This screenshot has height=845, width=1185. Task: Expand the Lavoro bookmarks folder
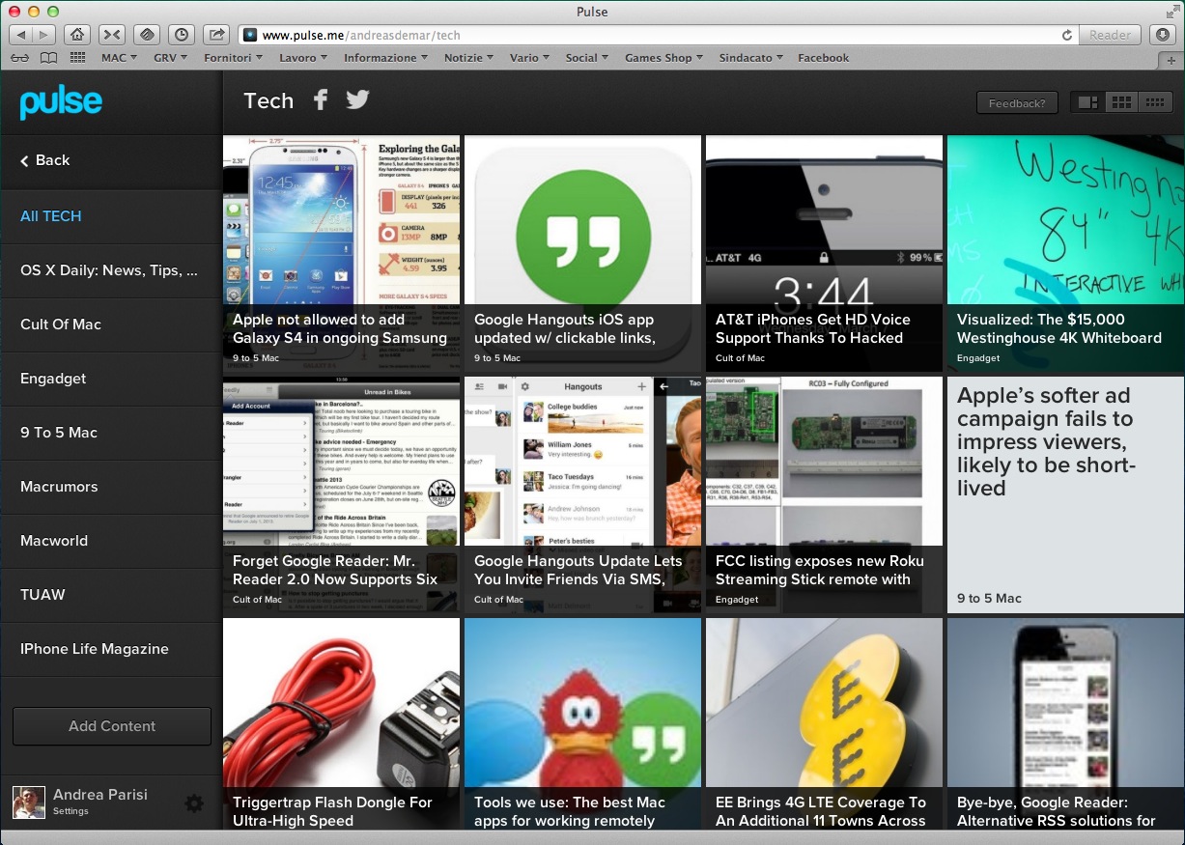303,58
